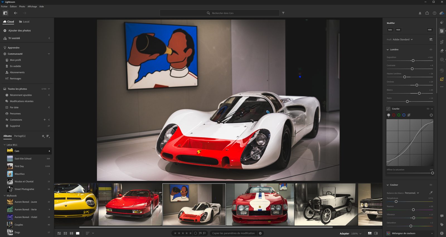Activate the curve target adjustment tool
This screenshot has width=446, height=237.
(431, 115)
